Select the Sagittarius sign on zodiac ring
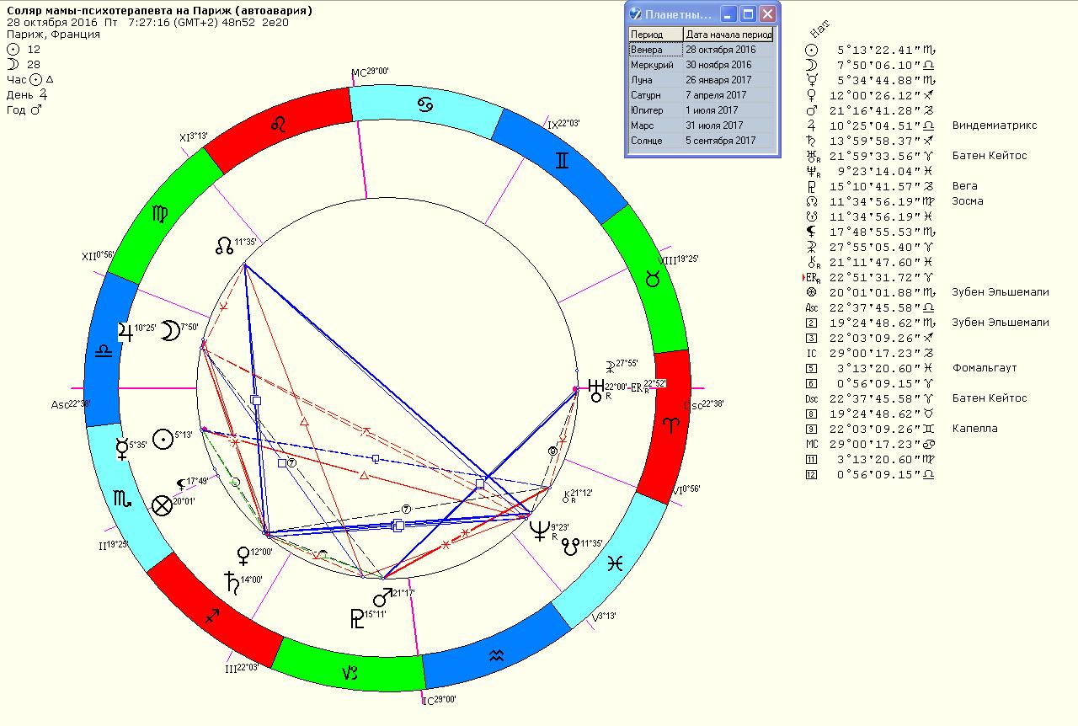1078x726 pixels. [212, 617]
